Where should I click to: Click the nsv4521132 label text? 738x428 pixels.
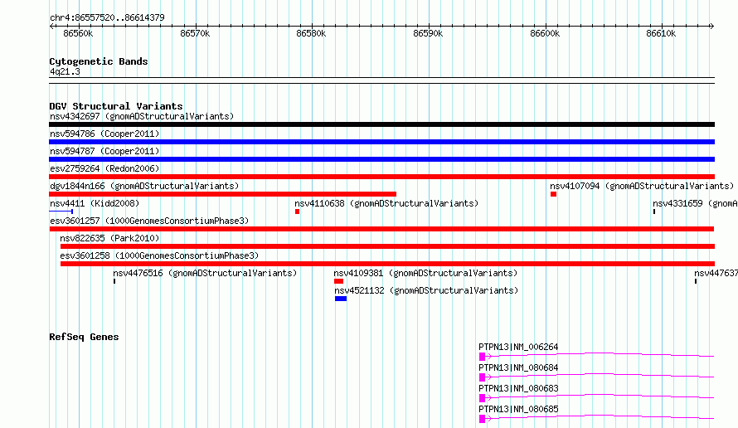tap(426, 290)
